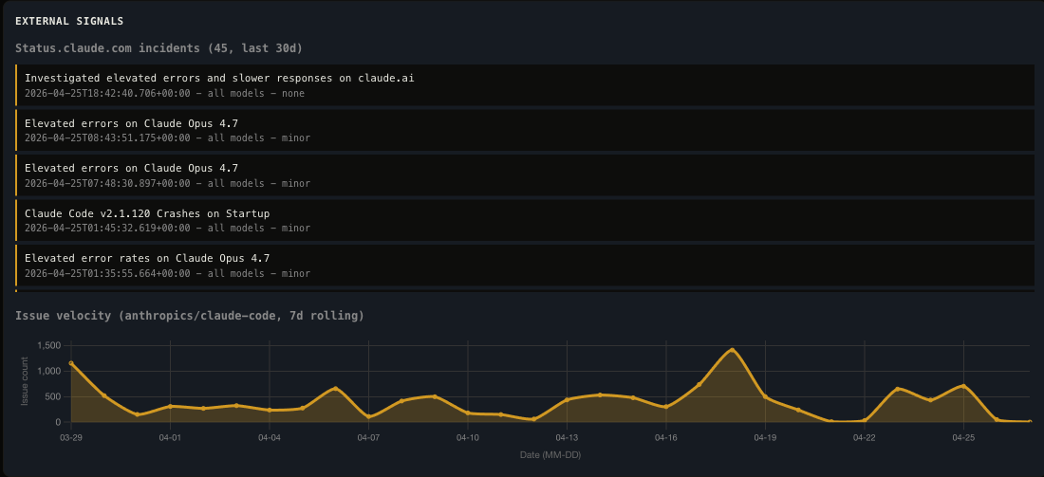Click the 04-04 x-axis date label
This screenshot has width=1044, height=477.
pyautogui.click(x=270, y=438)
